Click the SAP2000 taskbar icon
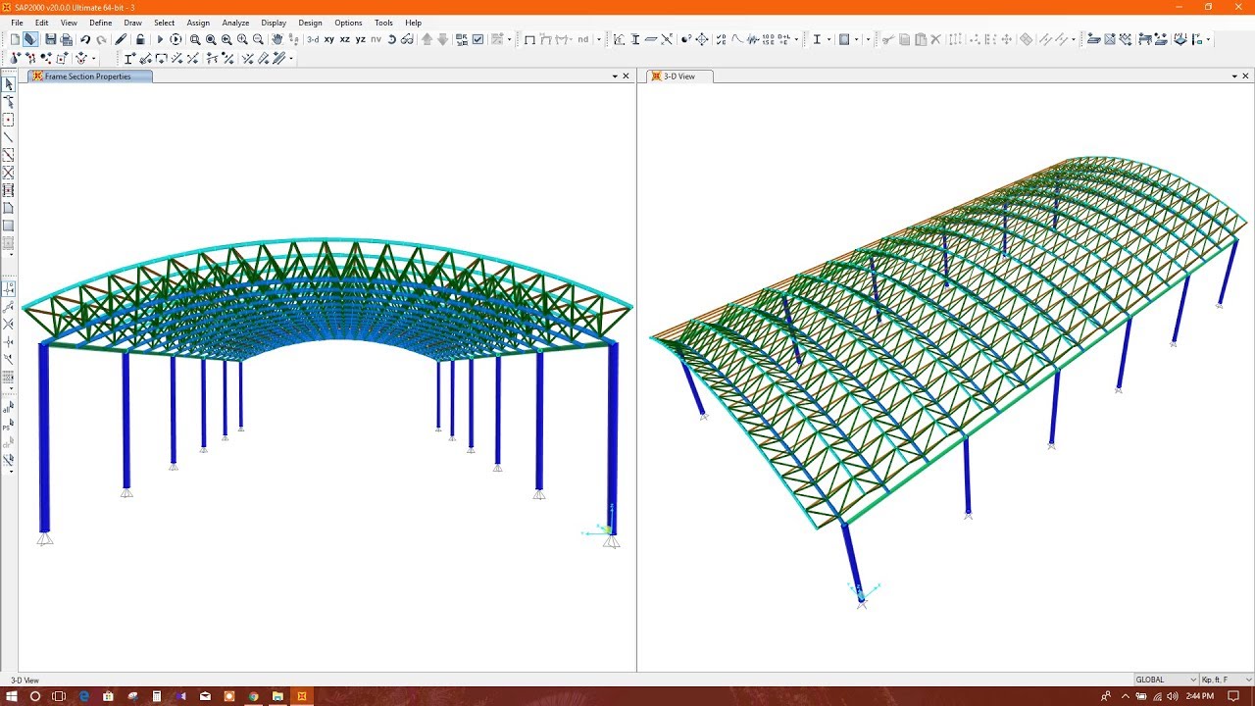The width and height of the screenshot is (1255, 706). 302,696
